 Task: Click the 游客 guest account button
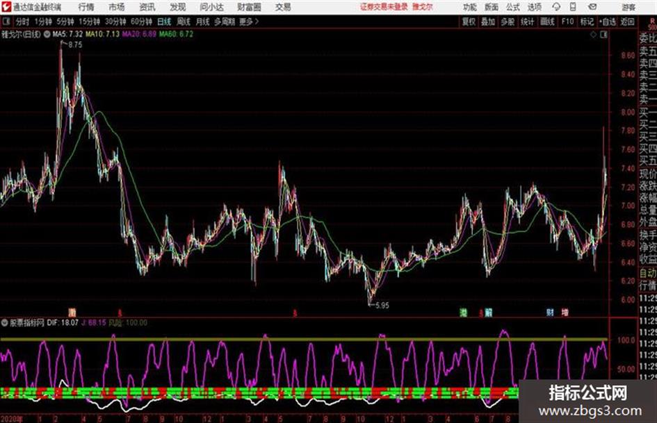pyautogui.click(x=628, y=7)
